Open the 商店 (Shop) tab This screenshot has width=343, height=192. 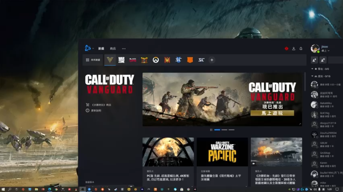[113, 49]
